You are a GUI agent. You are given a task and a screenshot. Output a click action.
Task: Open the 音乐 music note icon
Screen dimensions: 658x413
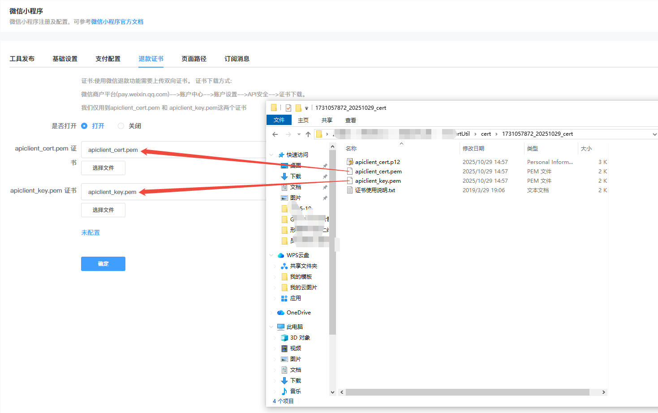pyautogui.click(x=284, y=391)
